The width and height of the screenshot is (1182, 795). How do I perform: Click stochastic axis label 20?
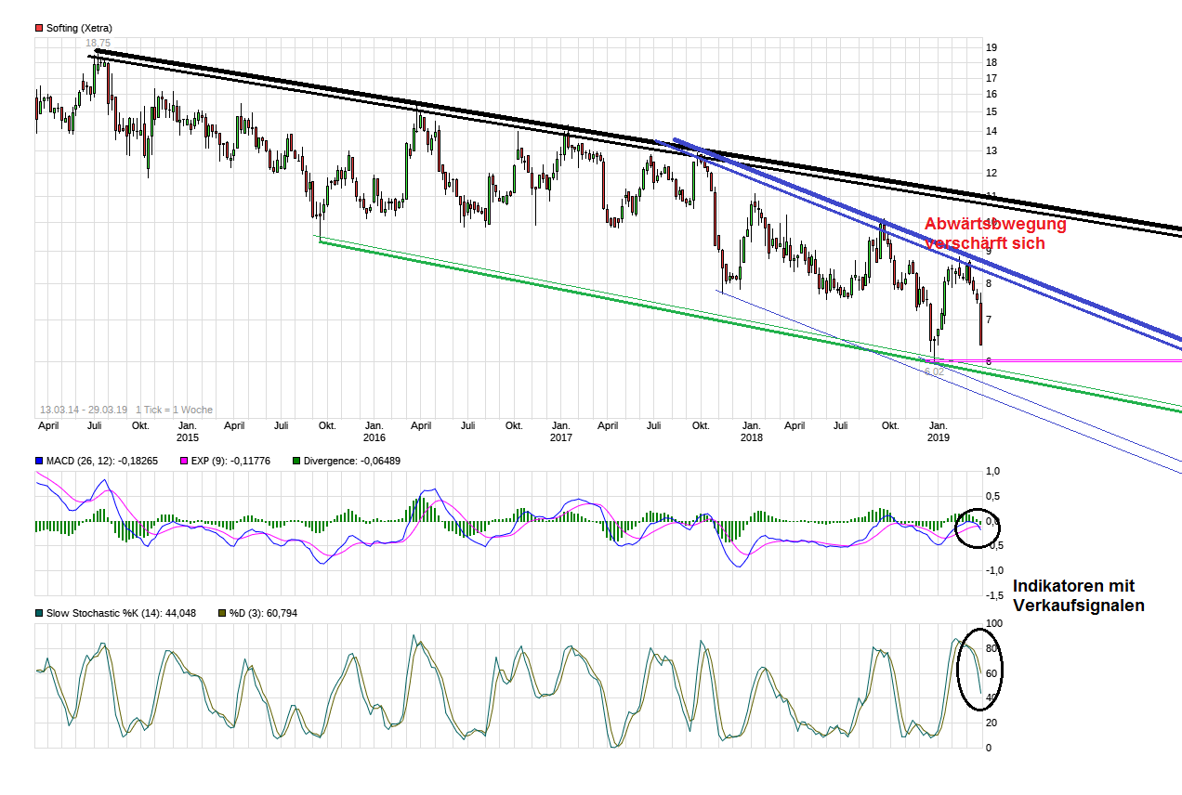[x=992, y=723]
